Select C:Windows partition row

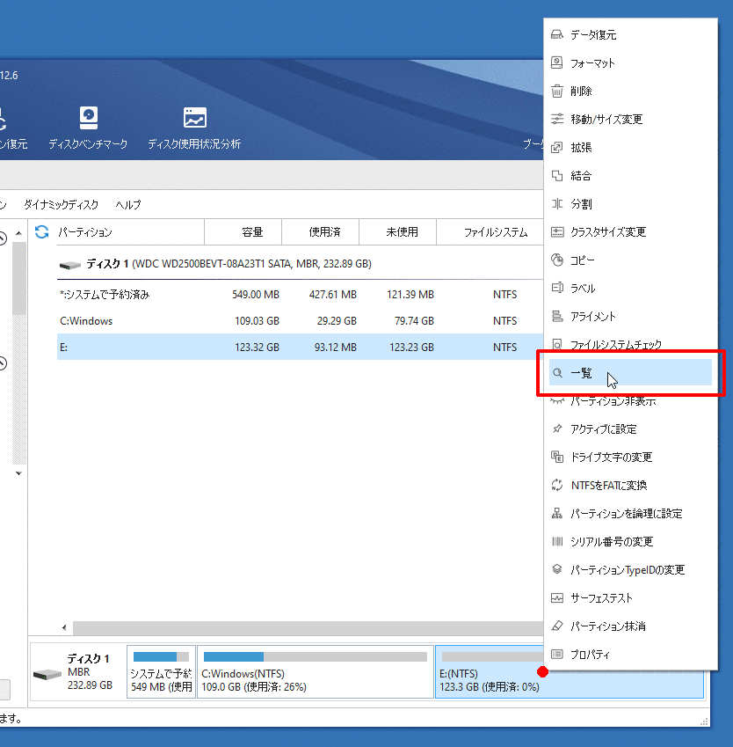(x=86, y=321)
